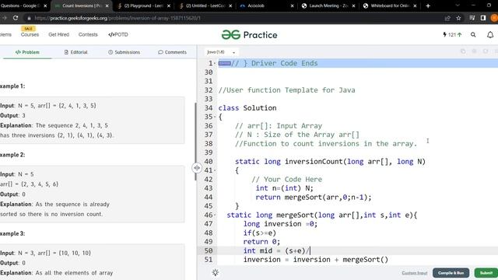Image resolution: width=498 pixels, height=280 pixels.
Task: Open the tab search dropdown chevron
Action: pyautogui.click(x=458, y=5)
